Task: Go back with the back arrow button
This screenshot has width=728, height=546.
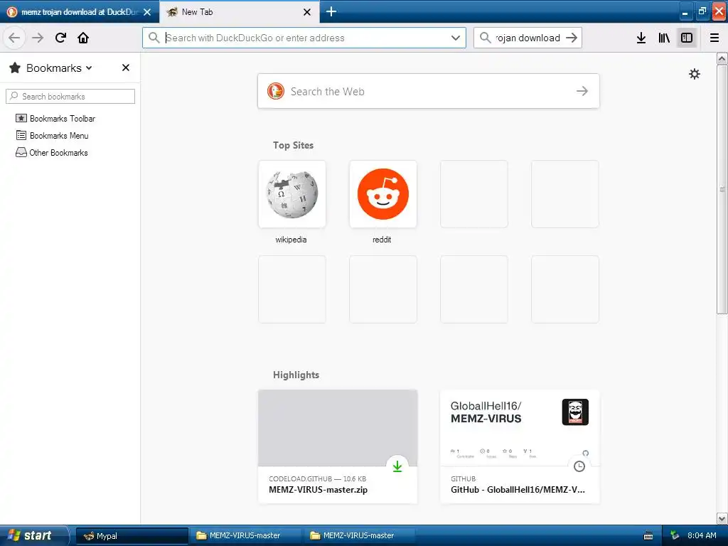Action: (x=14, y=38)
